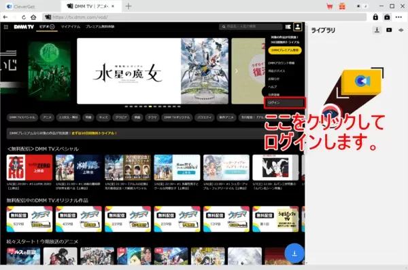Go back with the browser back arrow

pos(5,18)
